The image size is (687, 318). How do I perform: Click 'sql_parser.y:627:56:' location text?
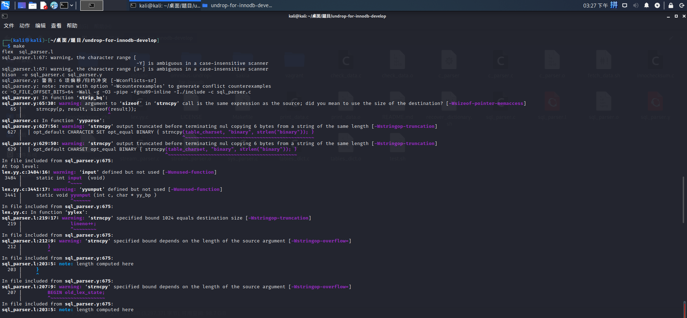point(30,126)
